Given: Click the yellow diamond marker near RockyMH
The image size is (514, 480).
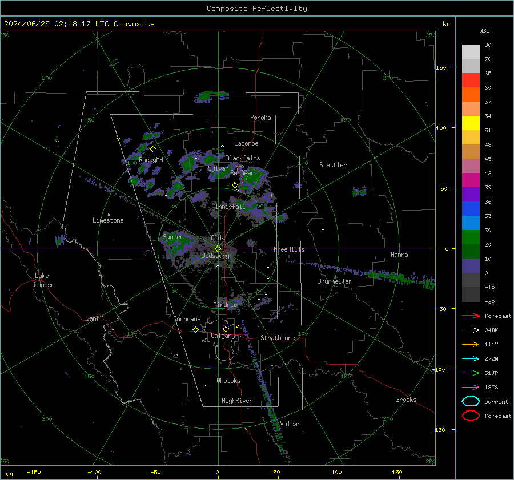Looking at the screenshot, I should click(152, 149).
